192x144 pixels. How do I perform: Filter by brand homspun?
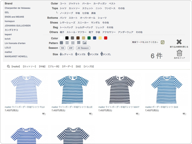[x=10, y=21]
